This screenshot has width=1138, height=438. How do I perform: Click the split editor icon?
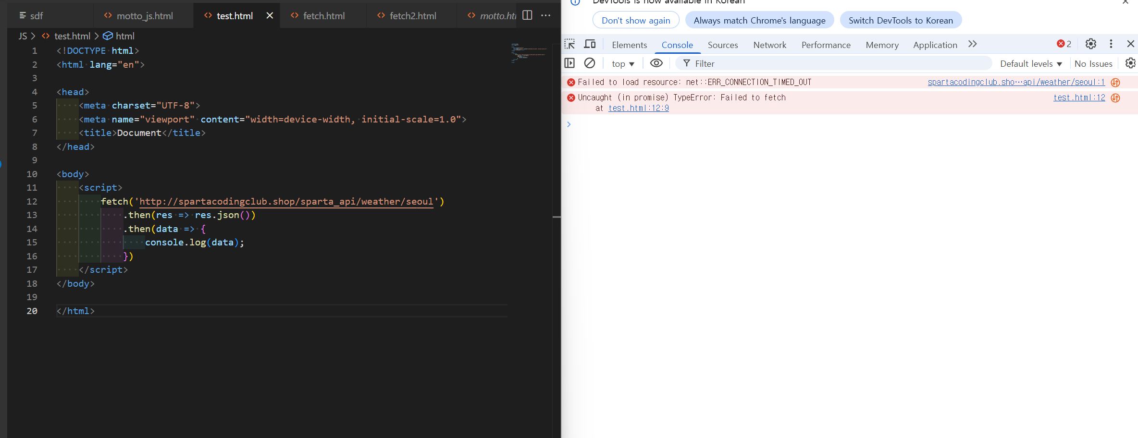point(527,15)
